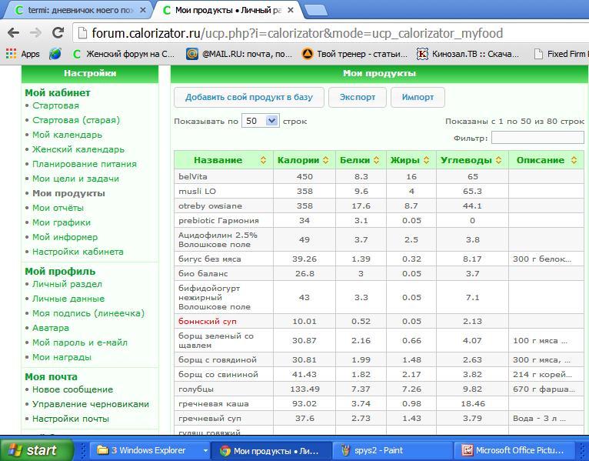Open the Кинозал.ТВ bookmark
This screenshot has height=461, width=589.
468,54
